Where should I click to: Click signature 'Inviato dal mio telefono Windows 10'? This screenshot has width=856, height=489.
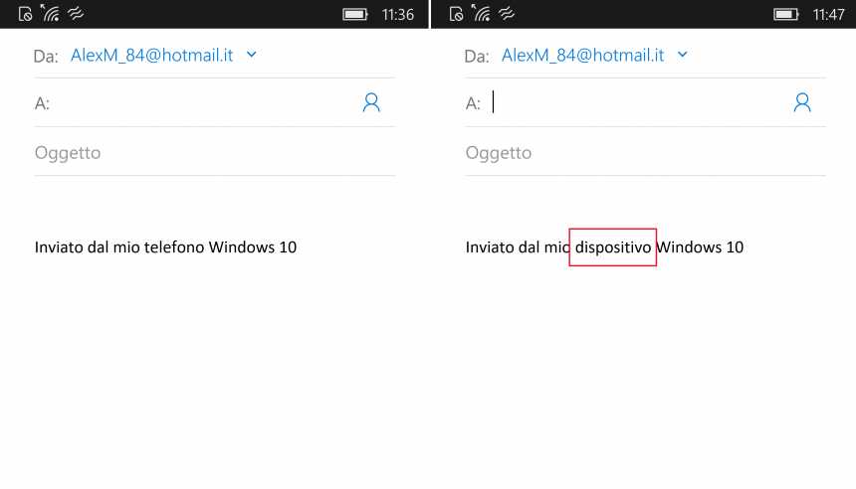(x=165, y=246)
